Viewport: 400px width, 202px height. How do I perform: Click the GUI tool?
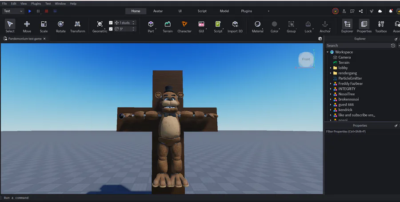(201, 26)
